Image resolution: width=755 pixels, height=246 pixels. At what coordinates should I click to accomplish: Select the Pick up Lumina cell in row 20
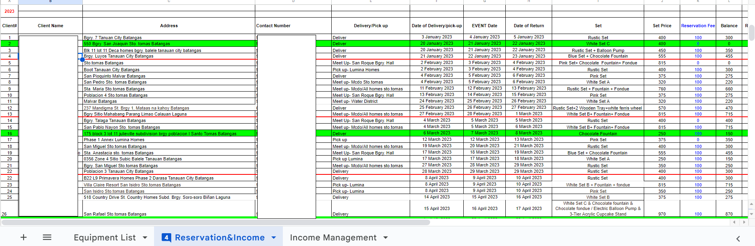pyautogui.click(x=371, y=159)
